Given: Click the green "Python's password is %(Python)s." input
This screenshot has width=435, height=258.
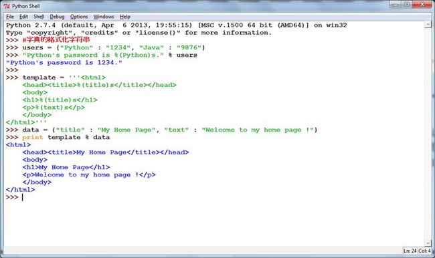Looking at the screenshot, I should [x=93, y=55].
